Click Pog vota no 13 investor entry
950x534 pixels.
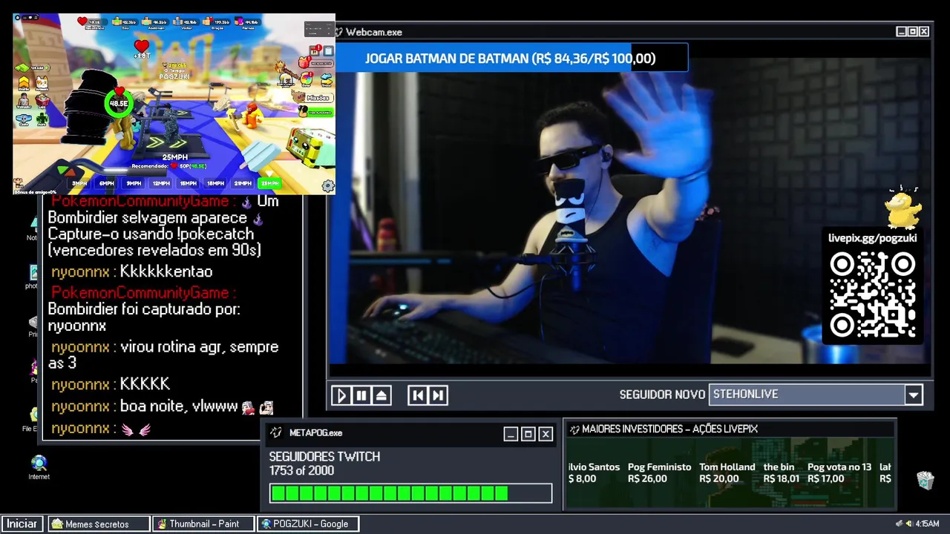pyautogui.click(x=839, y=472)
